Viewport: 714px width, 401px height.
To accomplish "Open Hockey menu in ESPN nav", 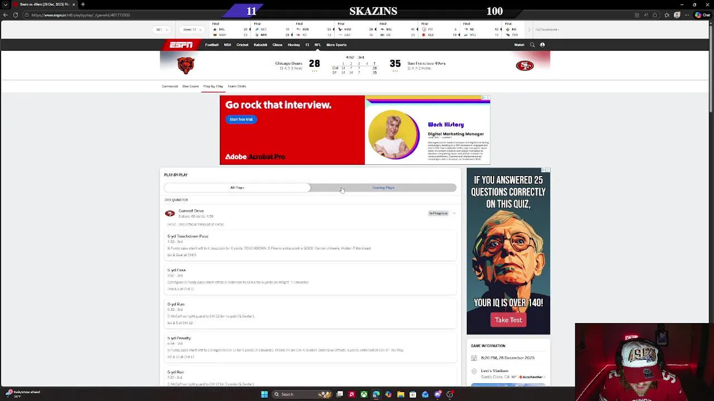I will pyautogui.click(x=294, y=45).
